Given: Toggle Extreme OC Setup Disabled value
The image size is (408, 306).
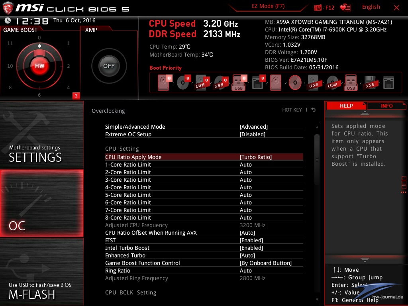Looking at the screenshot, I should [252, 134].
